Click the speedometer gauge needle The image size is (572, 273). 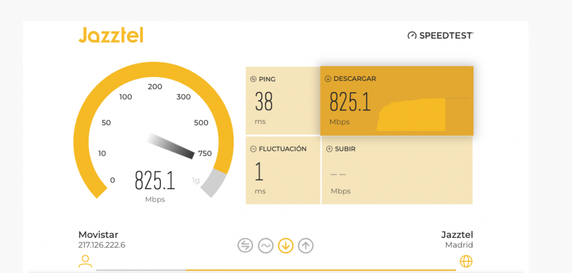point(171,146)
